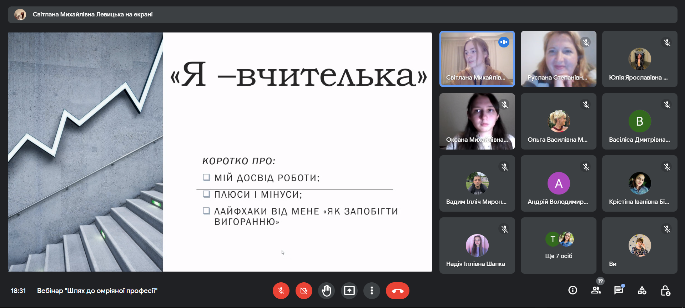Select Ольга Василівна's participant tile
The width and height of the screenshot is (685, 308).
(x=558, y=121)
